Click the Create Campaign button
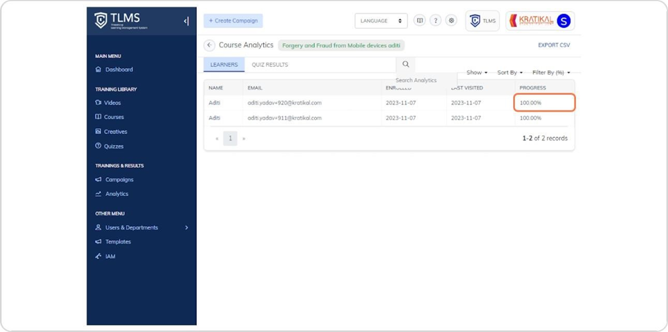This screenshot has height=332, width=668. pos(233,21)
